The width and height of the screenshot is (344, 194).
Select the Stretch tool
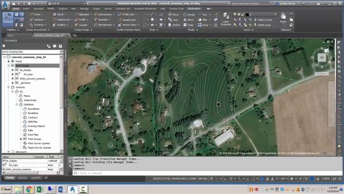pos(174,25)
